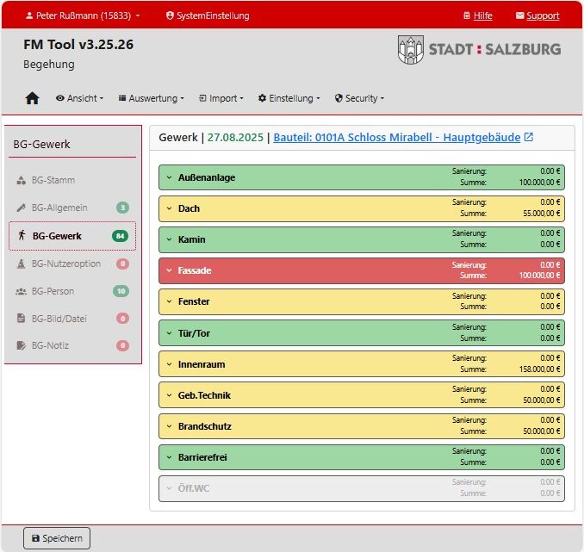Click the floppy disk icon on Speichern
The image size is (584, 552).
click(36, 538)
